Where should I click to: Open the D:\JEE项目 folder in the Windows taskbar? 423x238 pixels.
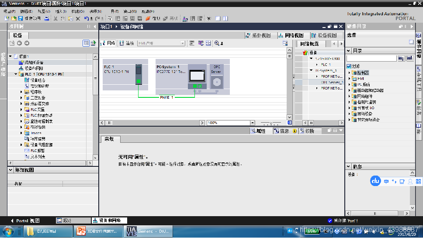(x=48, y=231)
